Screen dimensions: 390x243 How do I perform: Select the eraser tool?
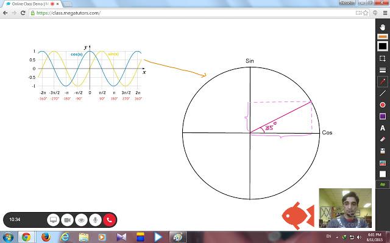click(x=382, y=139)
